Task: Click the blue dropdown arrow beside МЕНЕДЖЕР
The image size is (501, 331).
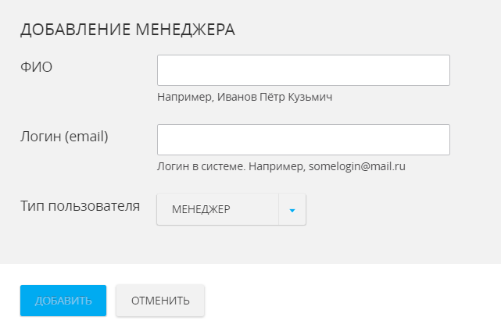Action: click(292, 210)
